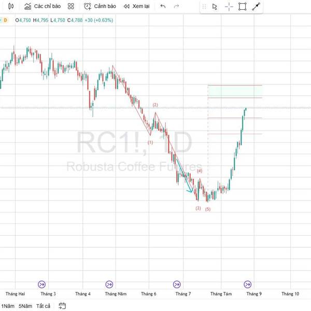The width and height of the screenshot is (311, 311).
Task: Grab the floating drawing toolbar handle
Action: 204,7
